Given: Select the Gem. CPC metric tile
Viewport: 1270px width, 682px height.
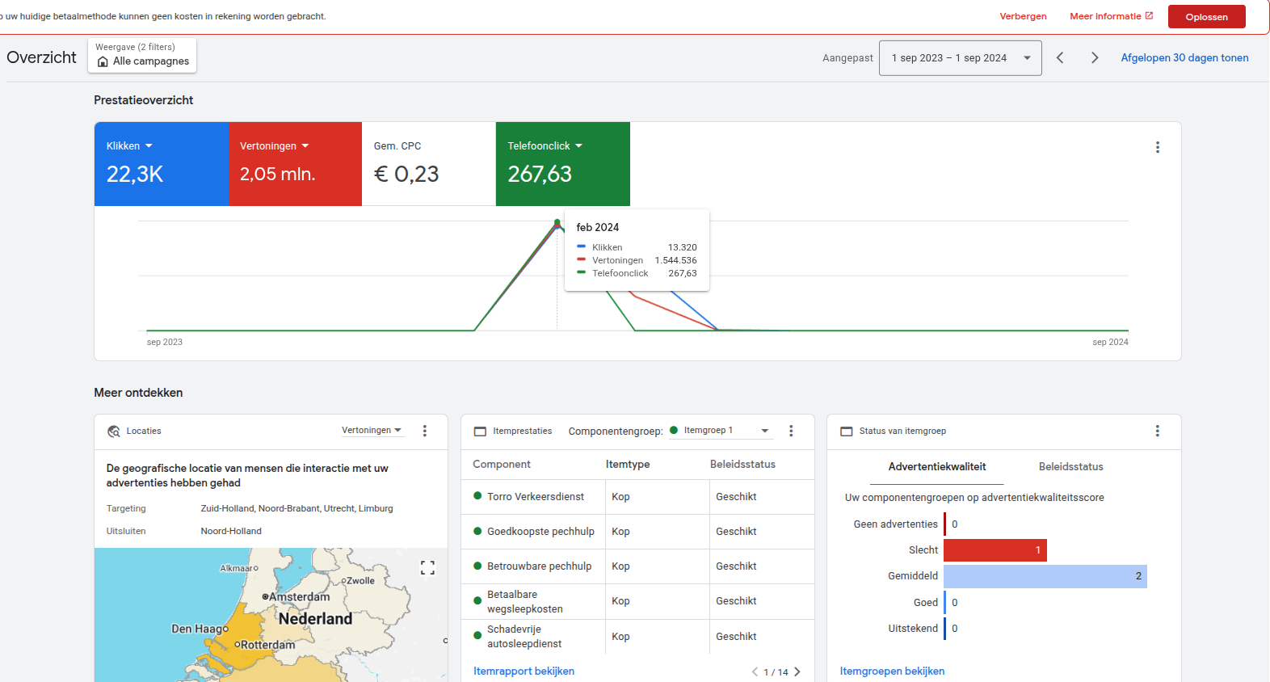Looking at the screenshot, I should (429, 164).
